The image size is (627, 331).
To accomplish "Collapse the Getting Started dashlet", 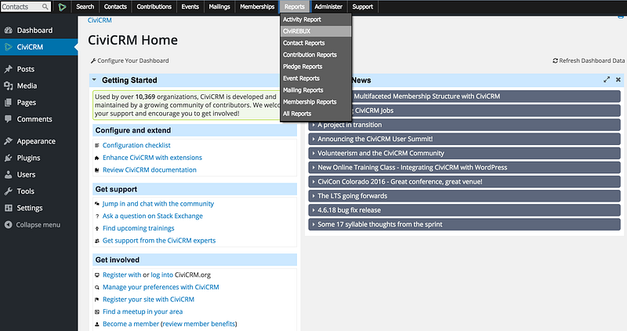I will 94,80.
